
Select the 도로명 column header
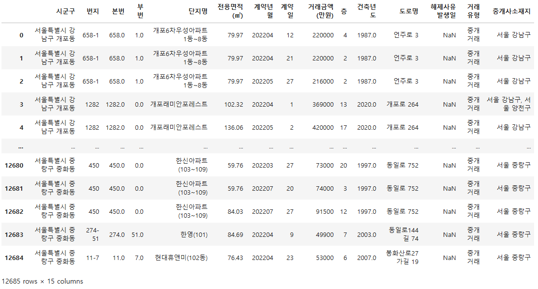409,11
